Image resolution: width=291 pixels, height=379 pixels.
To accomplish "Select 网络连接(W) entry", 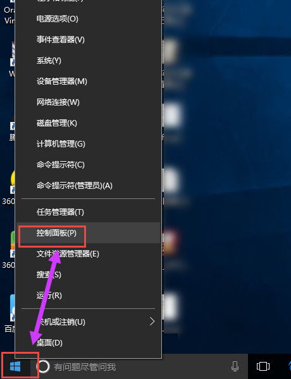I will tap(88, 102).
